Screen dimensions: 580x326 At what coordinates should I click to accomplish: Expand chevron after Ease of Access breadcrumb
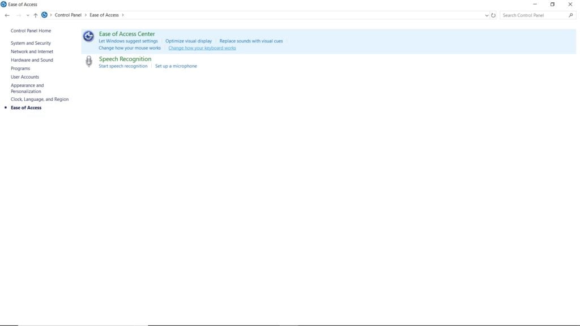coord(123,15)
